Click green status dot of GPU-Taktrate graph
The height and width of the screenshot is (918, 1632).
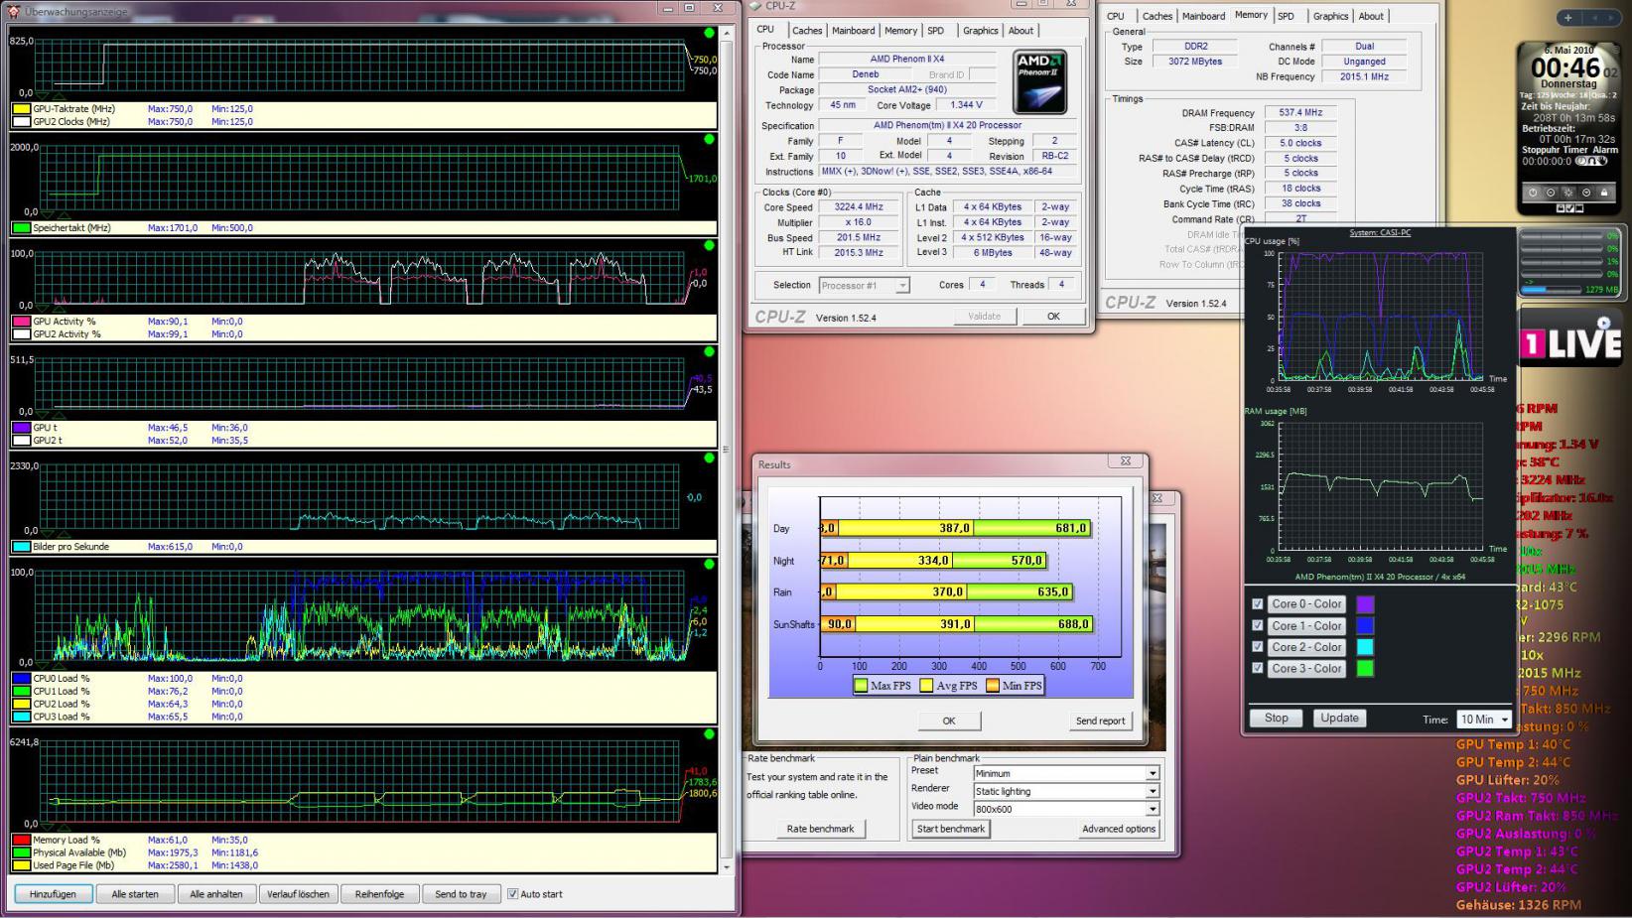(709, 34)
